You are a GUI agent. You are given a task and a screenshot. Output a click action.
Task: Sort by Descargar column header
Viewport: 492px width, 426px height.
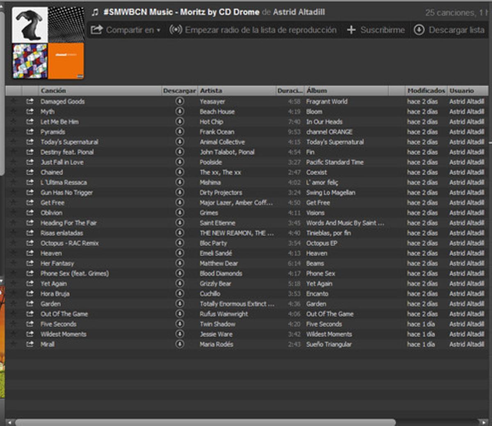(180, 90)
